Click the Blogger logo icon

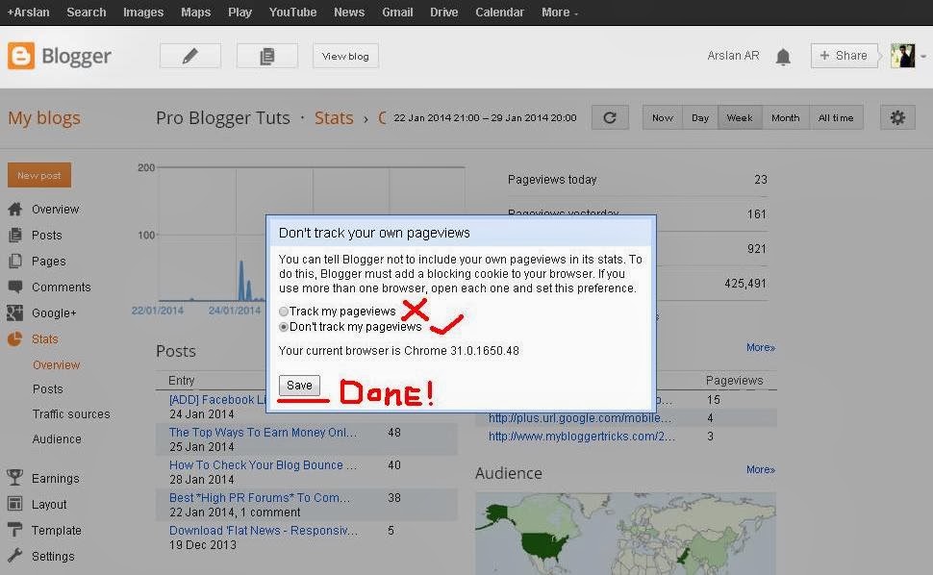tap(21, 56)
